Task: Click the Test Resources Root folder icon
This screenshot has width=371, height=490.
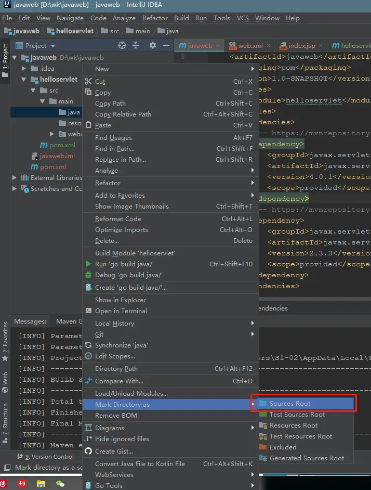Action: click(263, 436)
